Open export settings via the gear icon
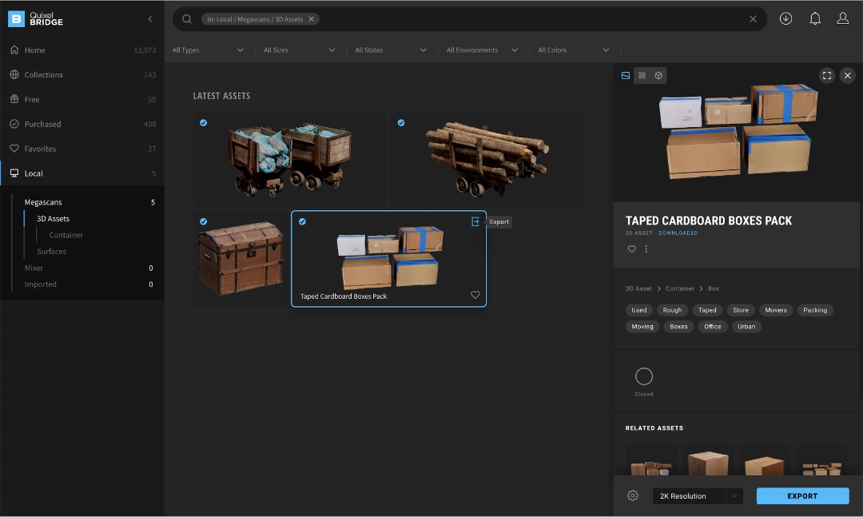The image size is (863, 517). 632,495
